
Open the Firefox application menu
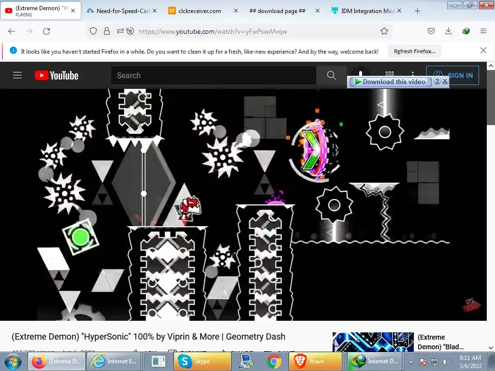tap(483, 31)
